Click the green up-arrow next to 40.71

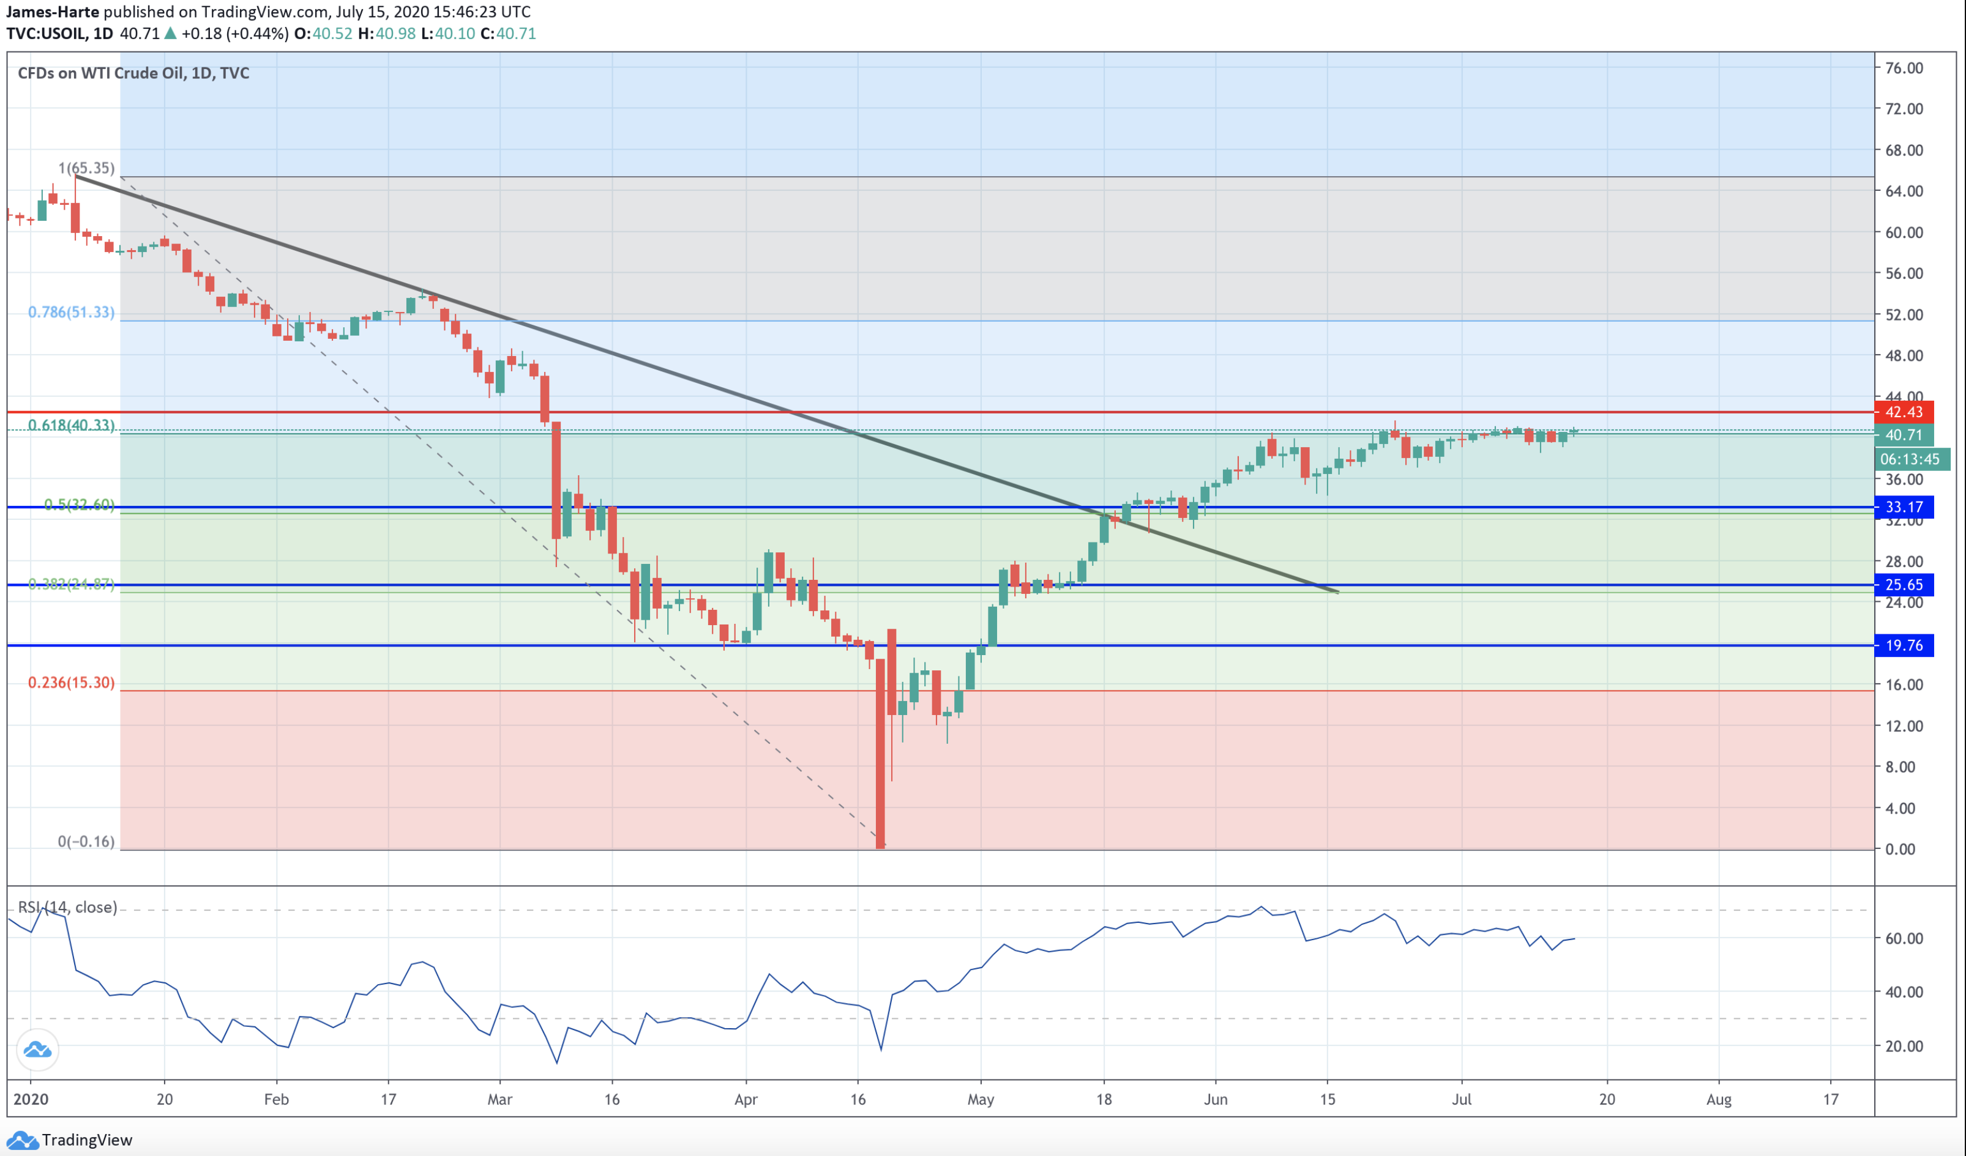pyautogui.click(x=170, y=34)
